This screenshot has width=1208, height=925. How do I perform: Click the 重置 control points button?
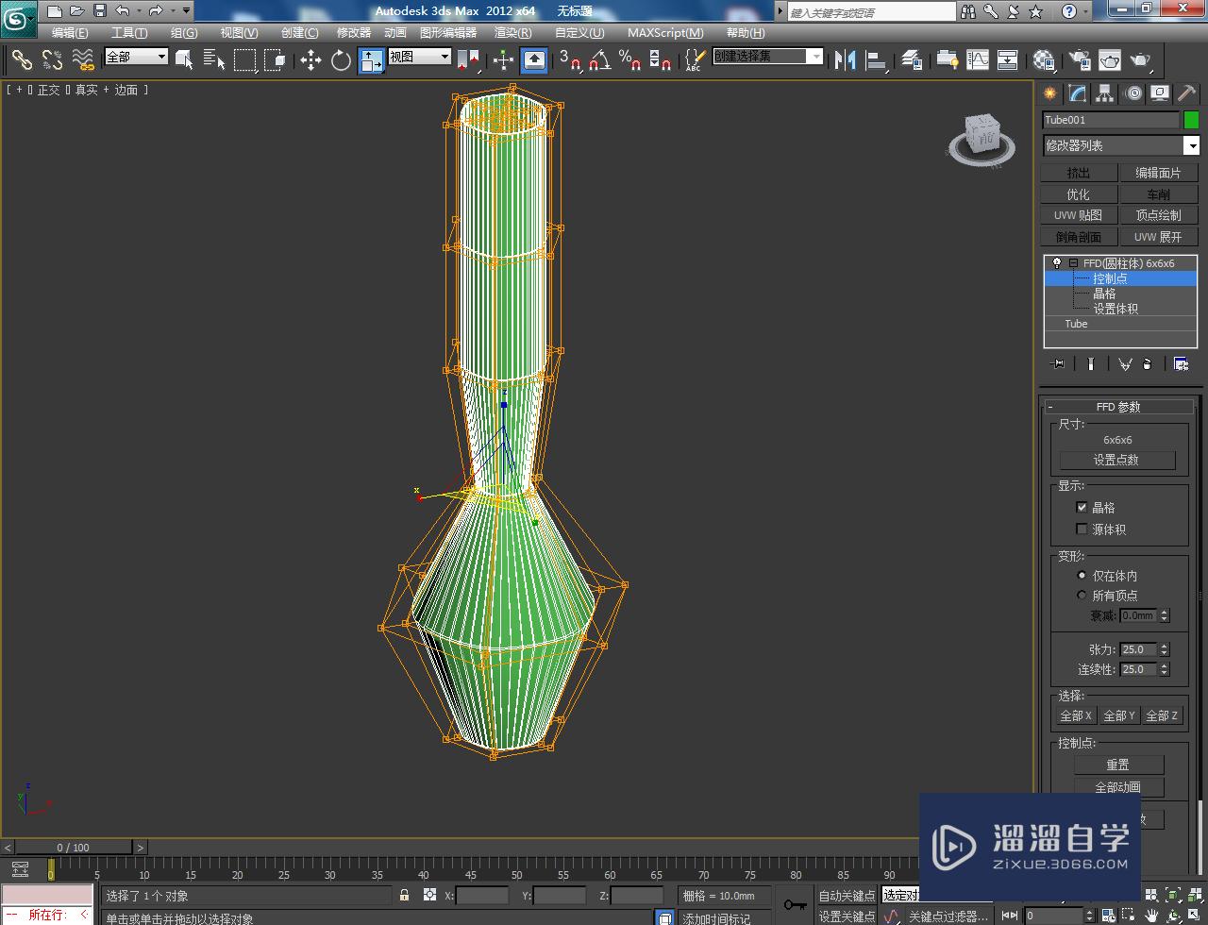pyautogui.click(x=1117, y=765)
